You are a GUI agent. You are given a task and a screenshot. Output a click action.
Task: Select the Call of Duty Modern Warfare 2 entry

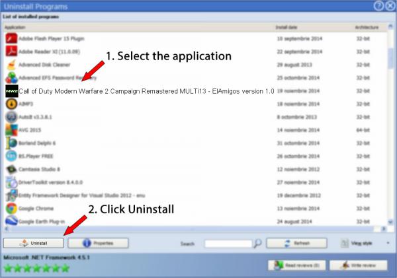pyautogui.click(x=146, y=91)
